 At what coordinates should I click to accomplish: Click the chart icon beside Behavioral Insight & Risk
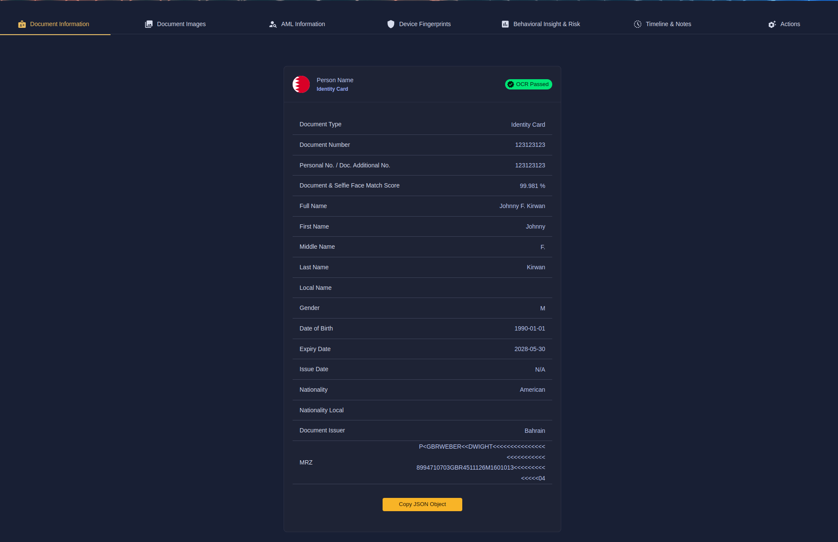[x=505, y=24]
